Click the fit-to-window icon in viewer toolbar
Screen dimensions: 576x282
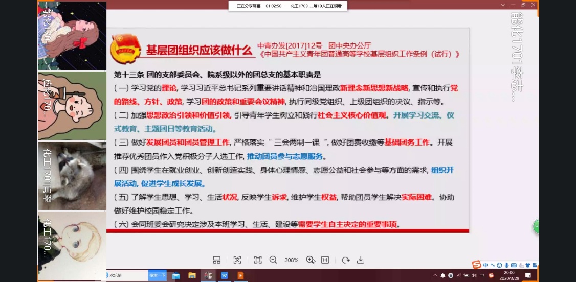tap(258, 260)
